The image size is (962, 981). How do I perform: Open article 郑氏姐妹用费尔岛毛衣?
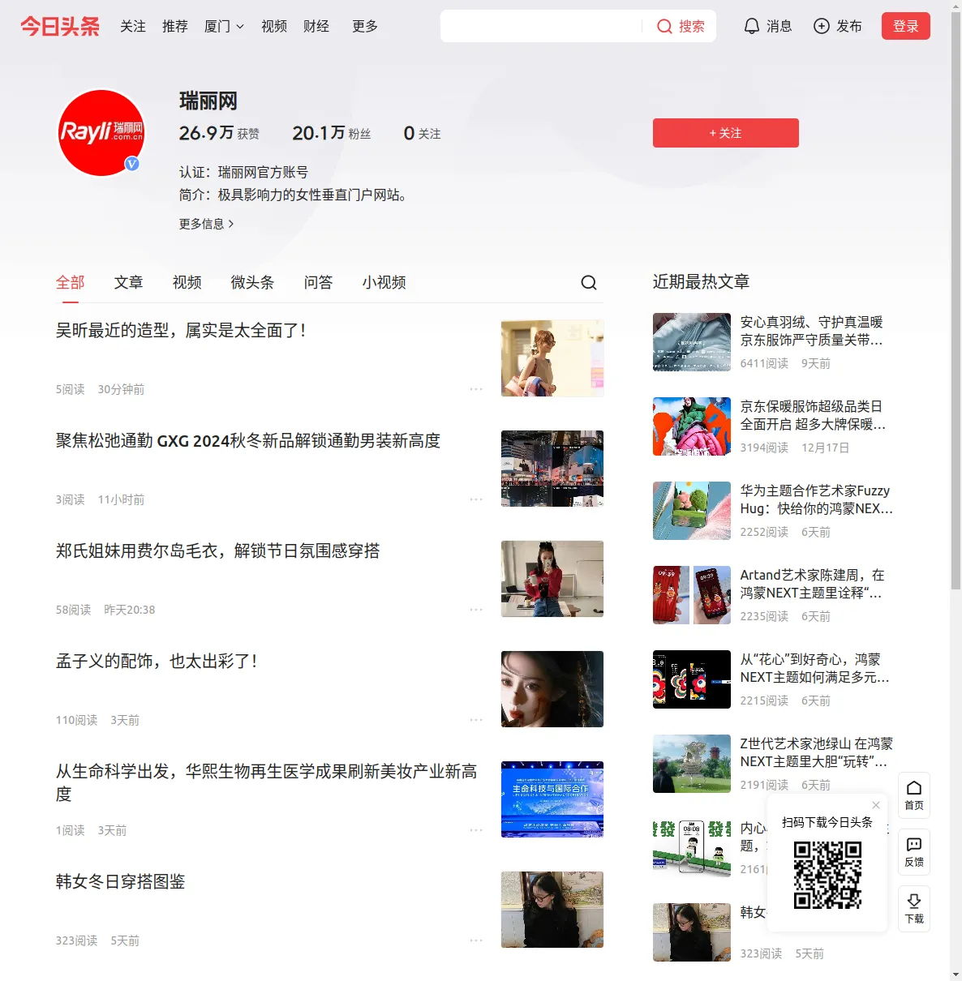click(217, 550)
